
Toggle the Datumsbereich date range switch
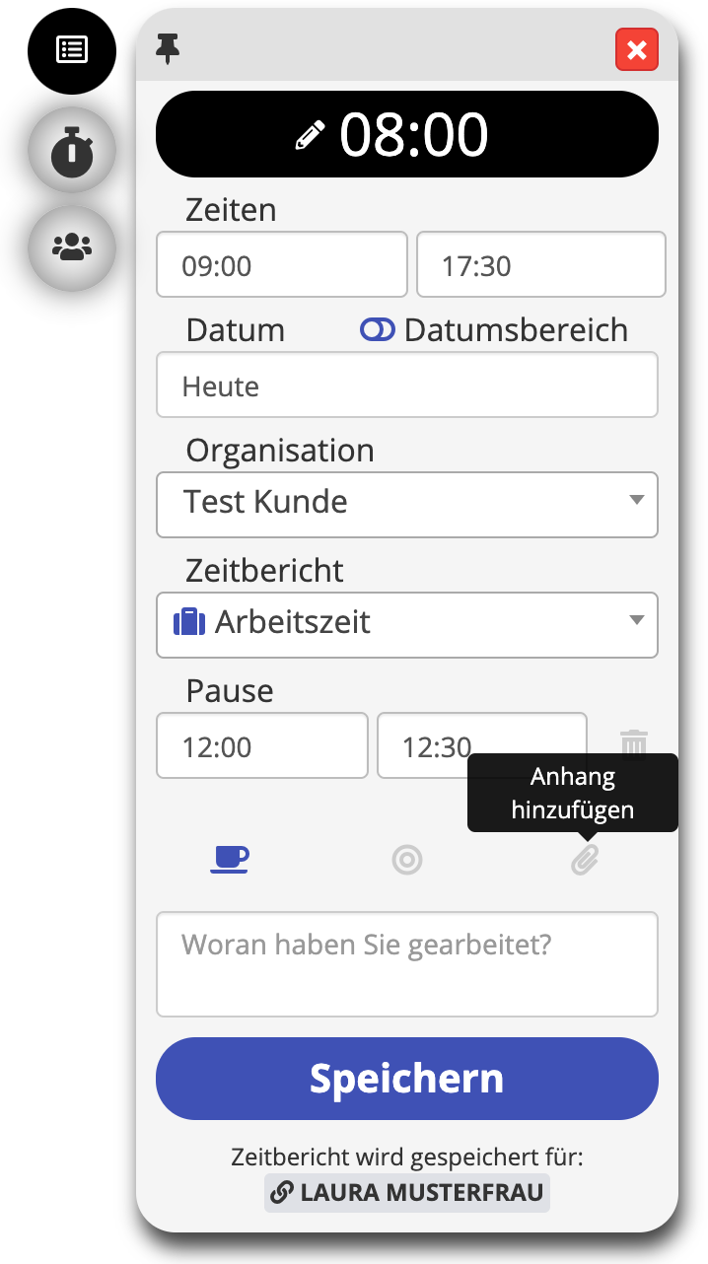click(378, 330)
